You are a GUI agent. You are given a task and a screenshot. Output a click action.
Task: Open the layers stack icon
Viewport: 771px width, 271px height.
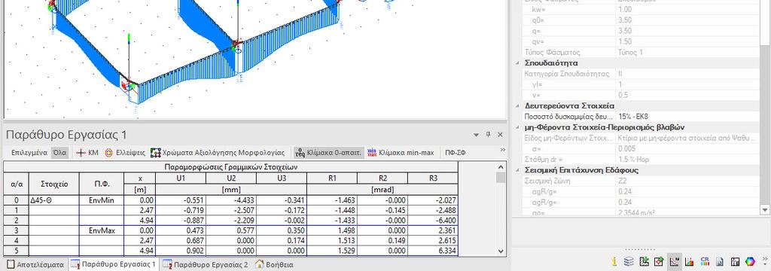[629, 261]
